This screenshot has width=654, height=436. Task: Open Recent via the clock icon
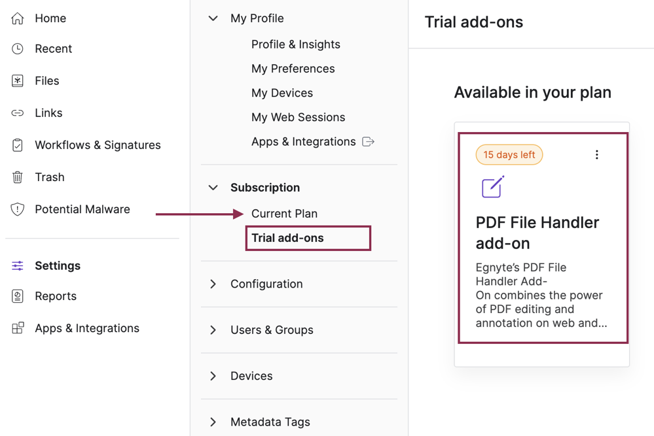tap(18, 49)
